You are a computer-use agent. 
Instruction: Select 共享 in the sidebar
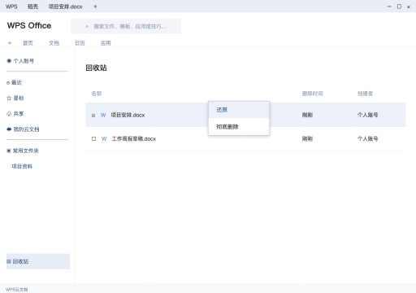coord(19,114)
